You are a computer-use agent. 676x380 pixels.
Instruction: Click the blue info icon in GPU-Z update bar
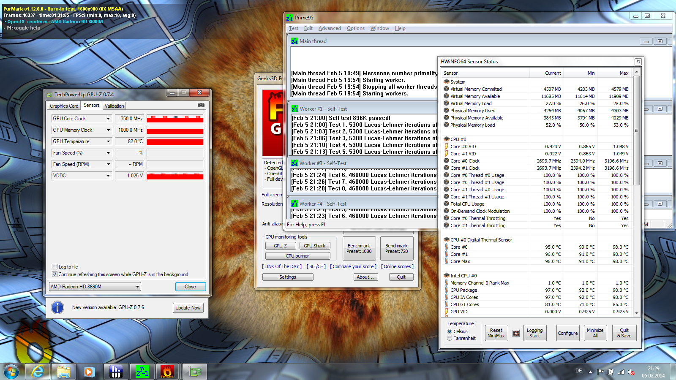click(57, 307)
